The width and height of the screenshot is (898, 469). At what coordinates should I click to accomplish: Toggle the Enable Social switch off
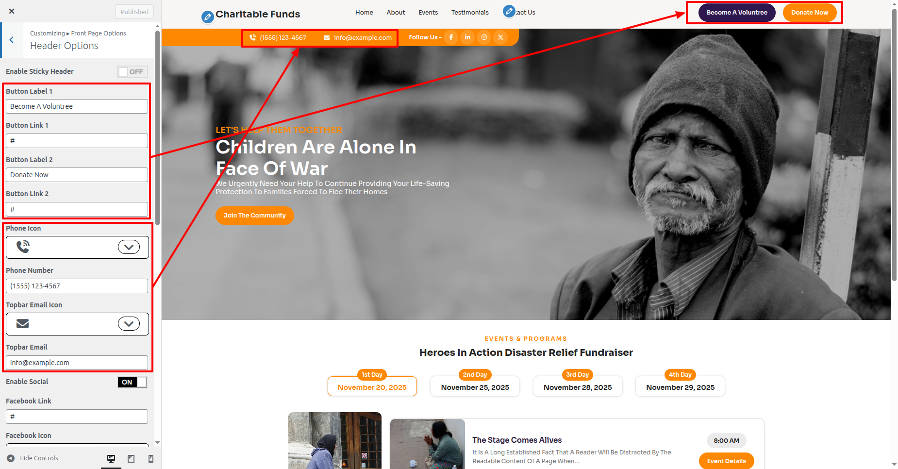[133, 382]
